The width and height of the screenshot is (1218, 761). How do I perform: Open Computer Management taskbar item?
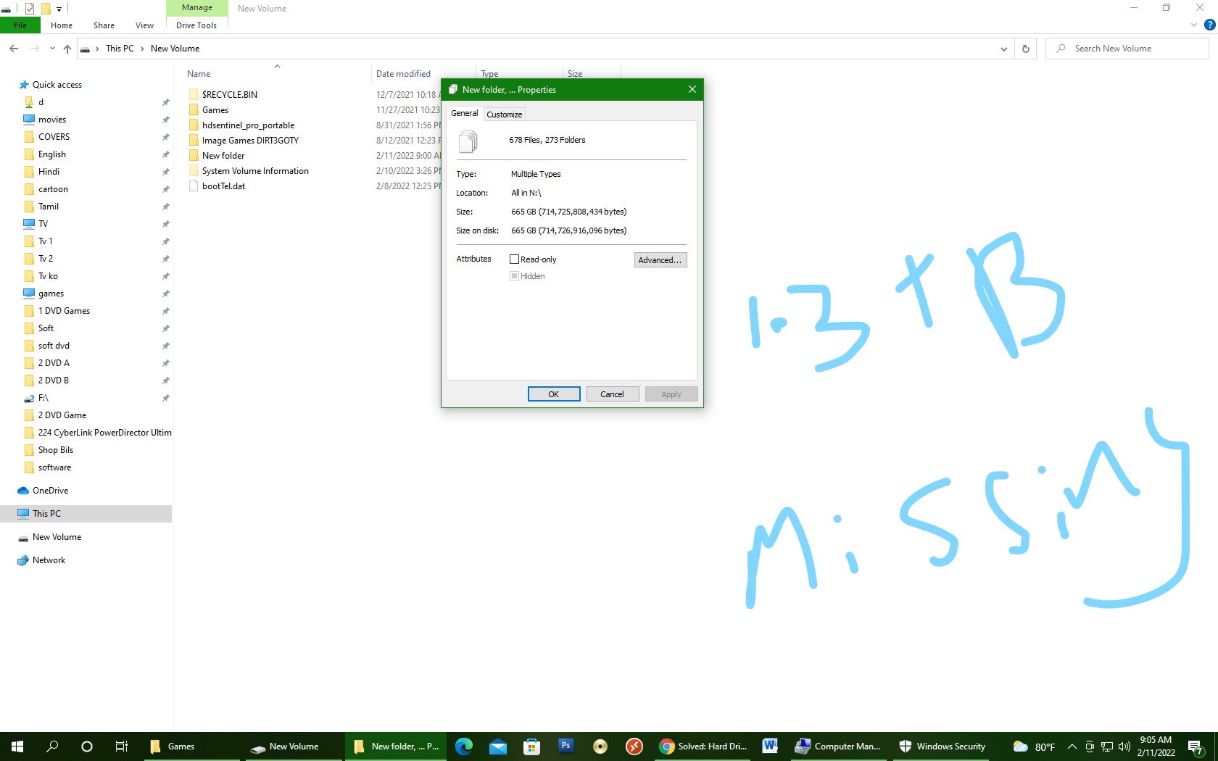click(838, 746)
